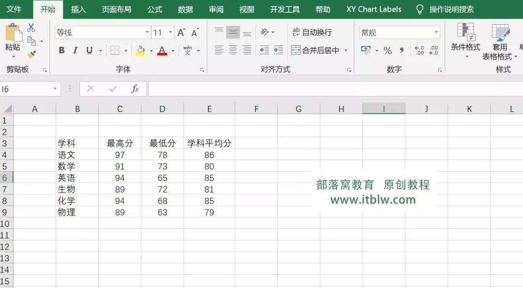Toggle underline formatting
Image resolution: width=523 pixels, height=288 pixels.
[x=90, y=50]
